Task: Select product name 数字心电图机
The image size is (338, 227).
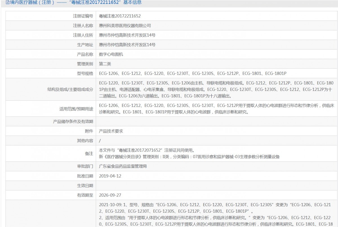Action: tap(111, 54)
